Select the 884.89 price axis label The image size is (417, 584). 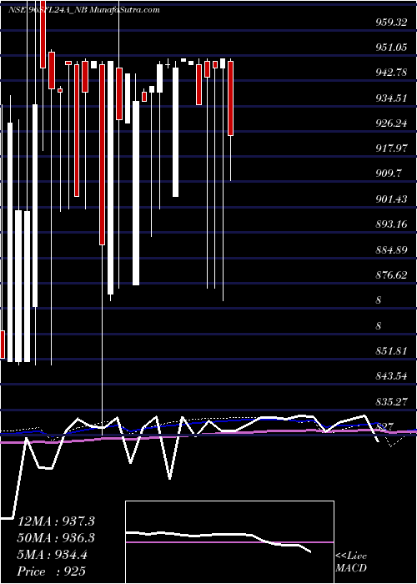[391, 250]
